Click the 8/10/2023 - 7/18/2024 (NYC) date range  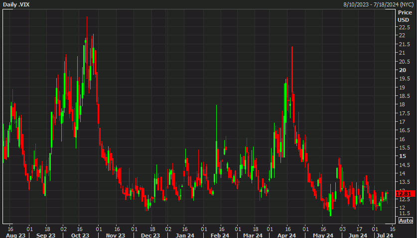click(x=379, y=4)
